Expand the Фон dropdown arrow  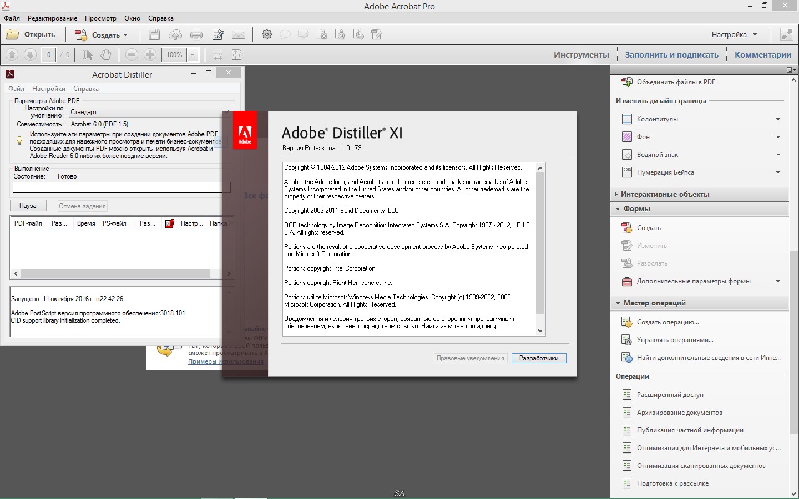coord(778,137)
